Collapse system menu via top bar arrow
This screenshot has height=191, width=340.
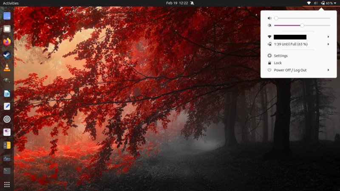[335, 3]
